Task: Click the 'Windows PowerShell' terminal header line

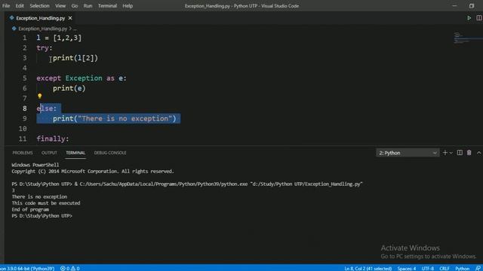Action: [x=35, y=165]
